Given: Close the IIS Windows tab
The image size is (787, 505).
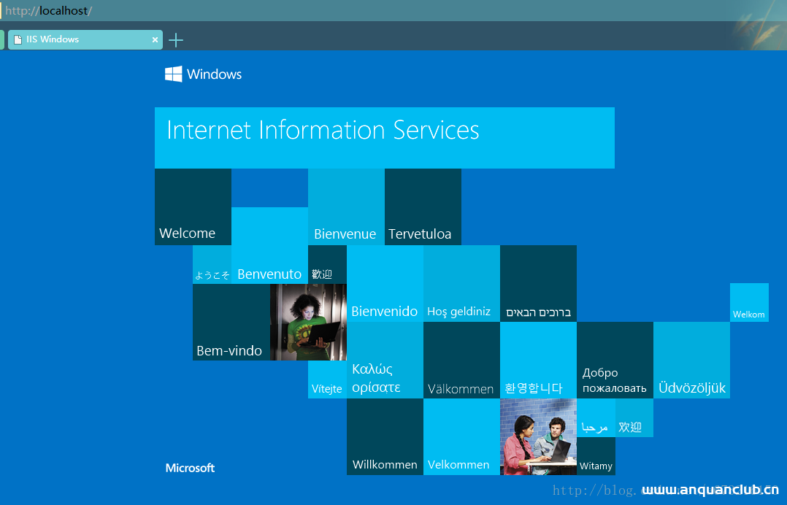Looking at the screenshot, I should point(155,39).
